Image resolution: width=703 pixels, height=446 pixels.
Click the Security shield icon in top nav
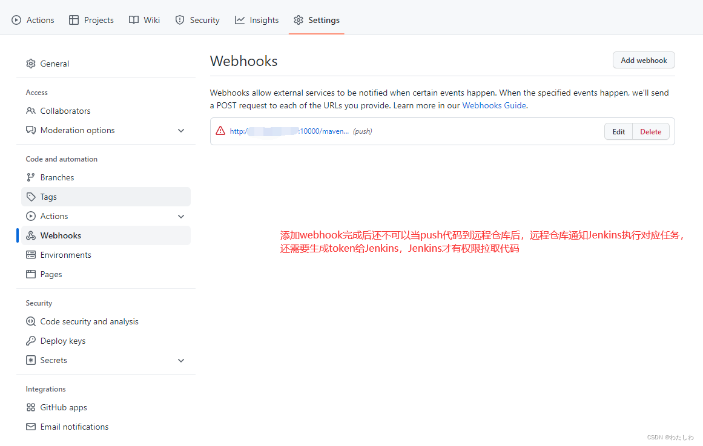pyautogui.click(x=180, y=20)
